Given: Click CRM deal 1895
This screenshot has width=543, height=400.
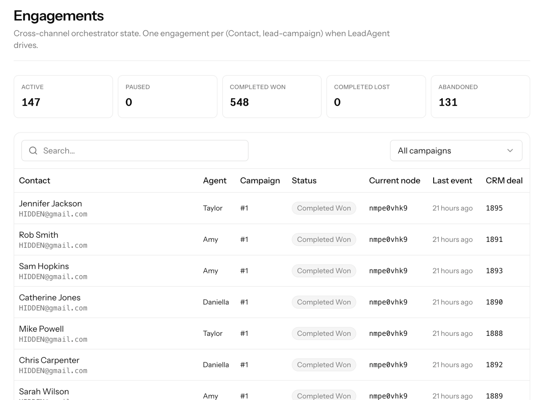Looking at the screenshot, I should tap(494, 208).
